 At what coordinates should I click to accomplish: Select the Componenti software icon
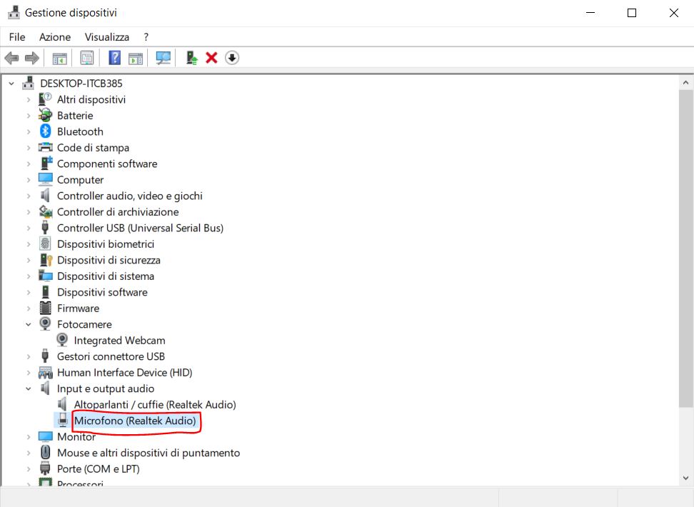[x=46, y=164]
